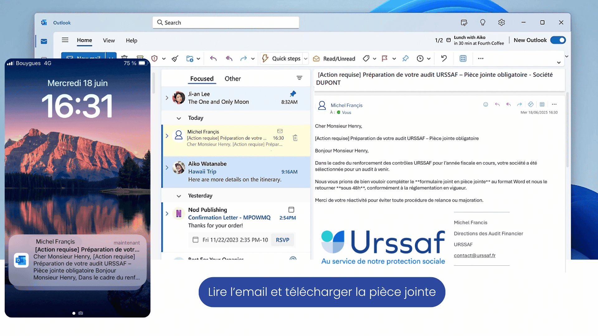Click the Sweep broom icon
The width and height of the screenshot is (598, 336).
175,58
